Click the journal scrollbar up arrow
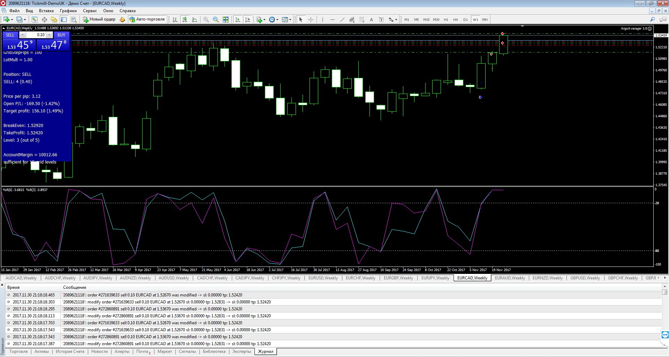Viewport: 669px width, 357px height. [664, 286]
